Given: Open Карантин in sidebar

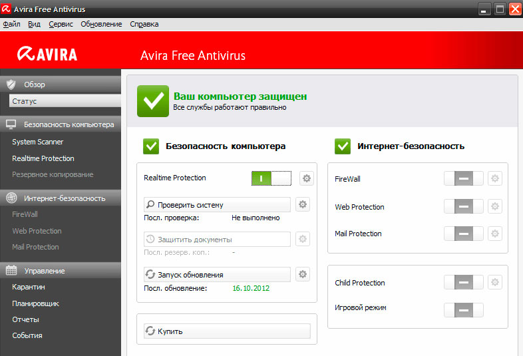Looking at the screenshot, I should pos(29,287).
